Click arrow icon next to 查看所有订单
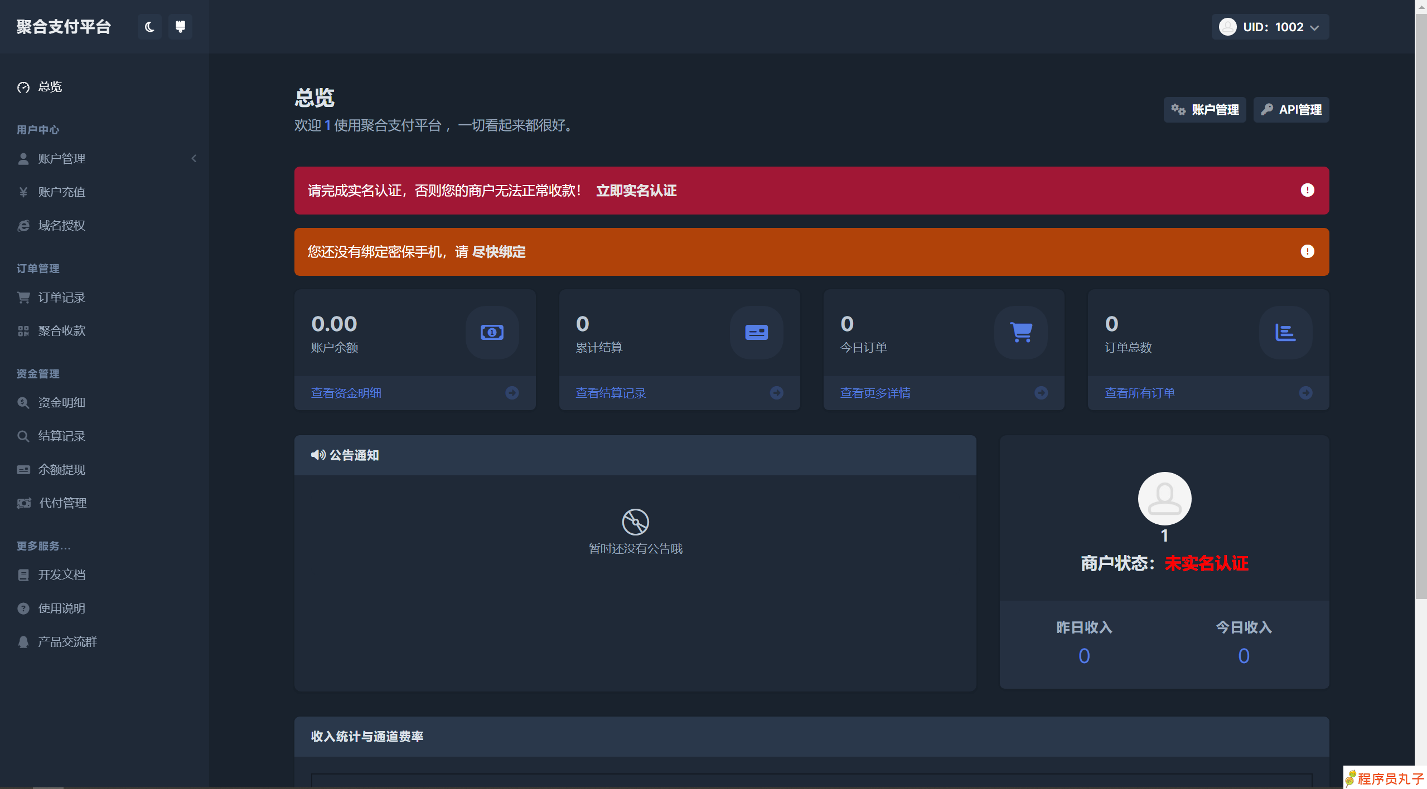 1306,393
